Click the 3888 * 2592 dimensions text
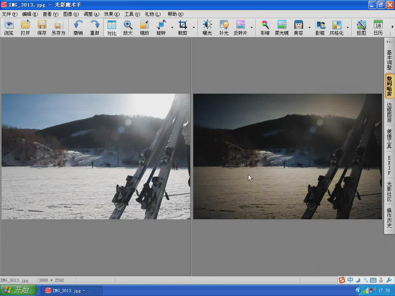Image resolution: width=395 pixels, height=296 pixels. click(x=51, y=280)
